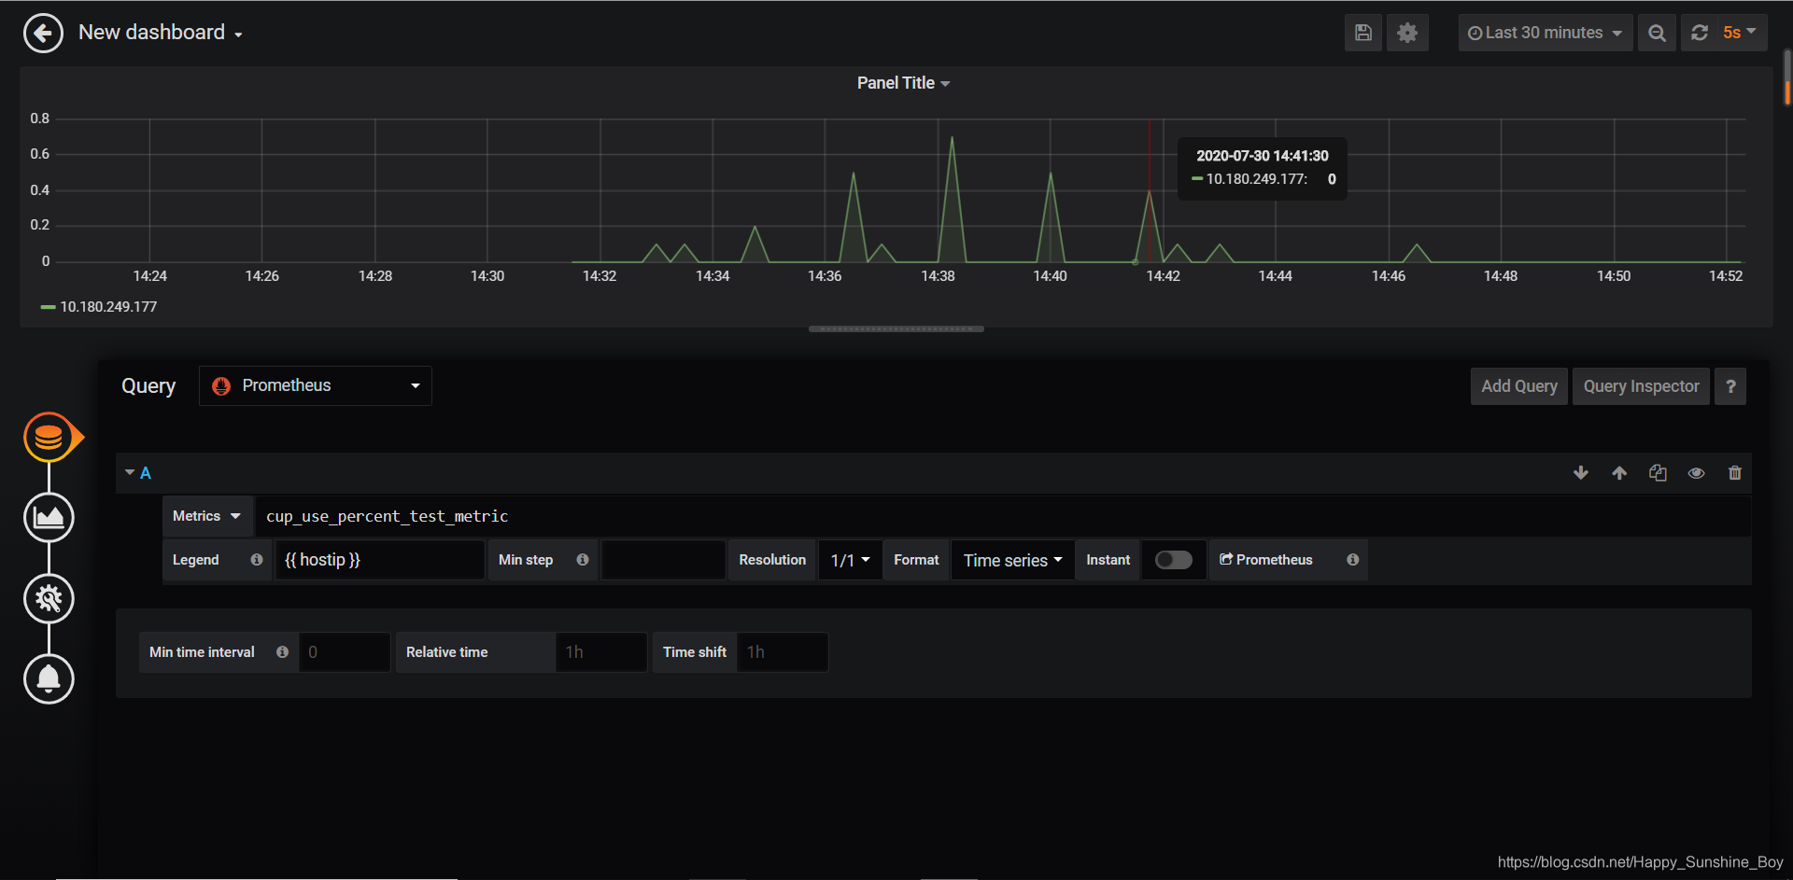This screenshot has height=880, width=1793.
Task: Zoom out the time range
Action: (1657, 33)
